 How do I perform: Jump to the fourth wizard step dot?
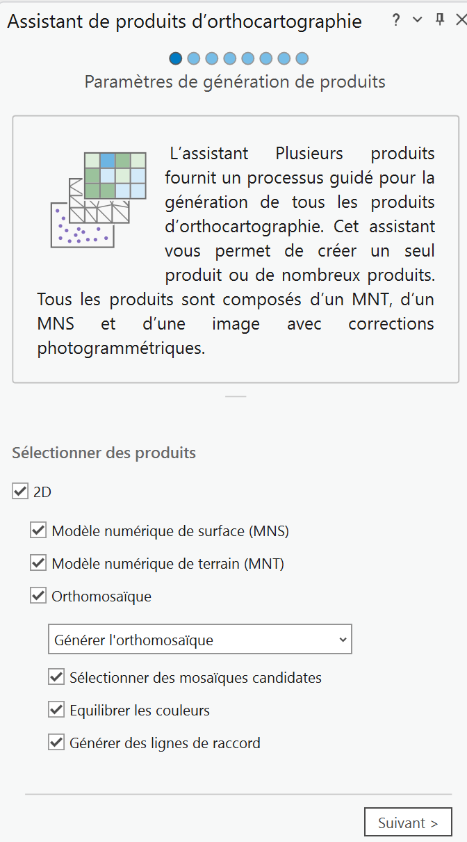[230, 58]
